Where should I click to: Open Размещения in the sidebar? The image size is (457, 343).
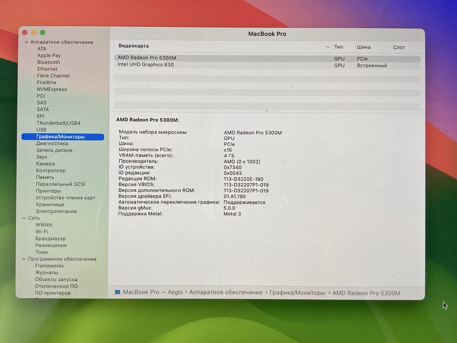[51, 245]
